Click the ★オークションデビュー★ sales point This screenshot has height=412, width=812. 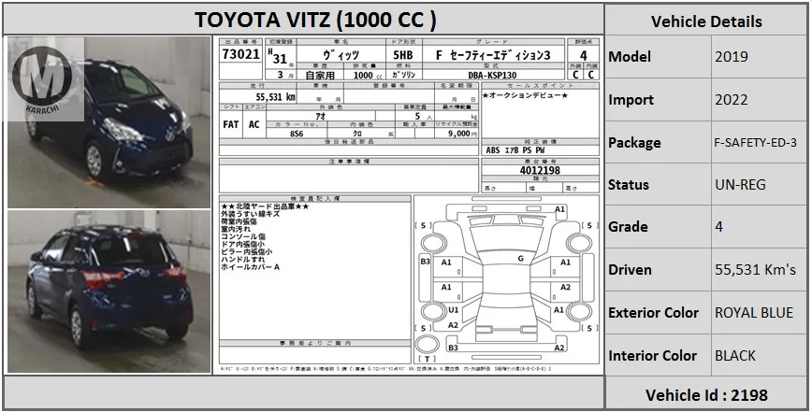click(x=525, y=95)
